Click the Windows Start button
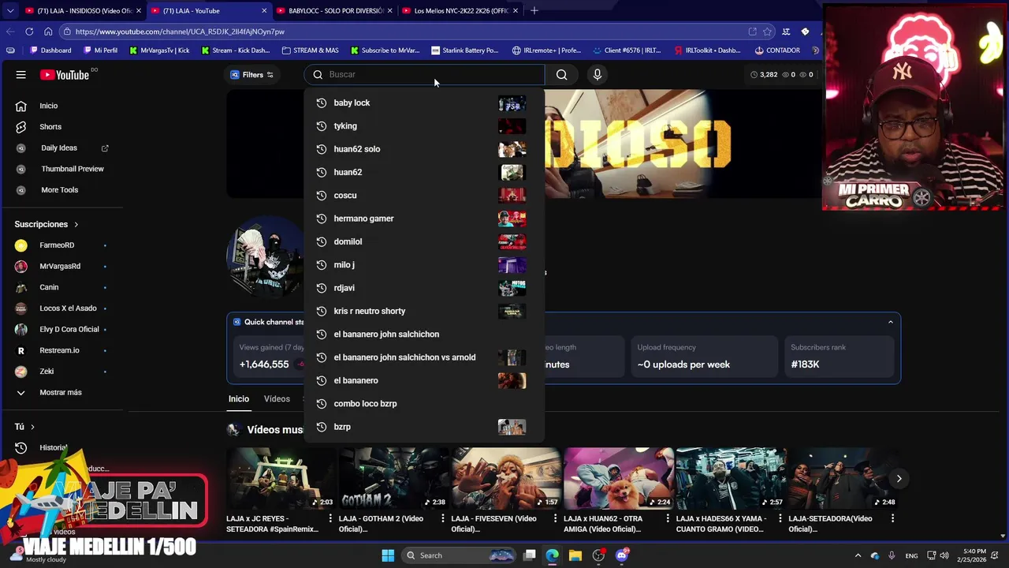 click(x=388, y=555)
